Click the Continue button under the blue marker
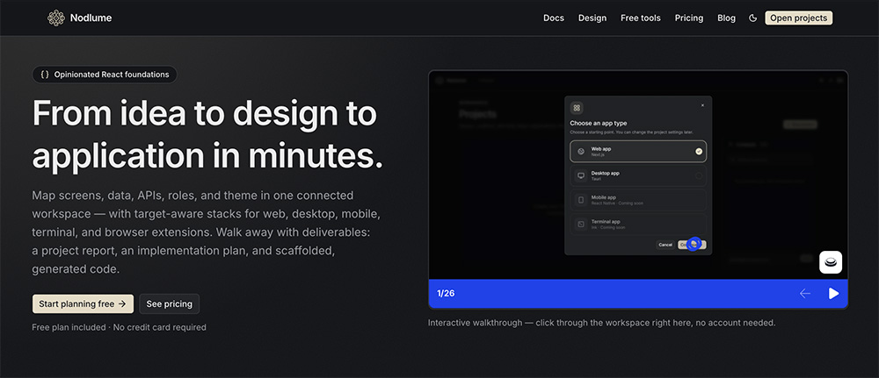The width and height of the screenshot is (879, 378). coord(692,245)
